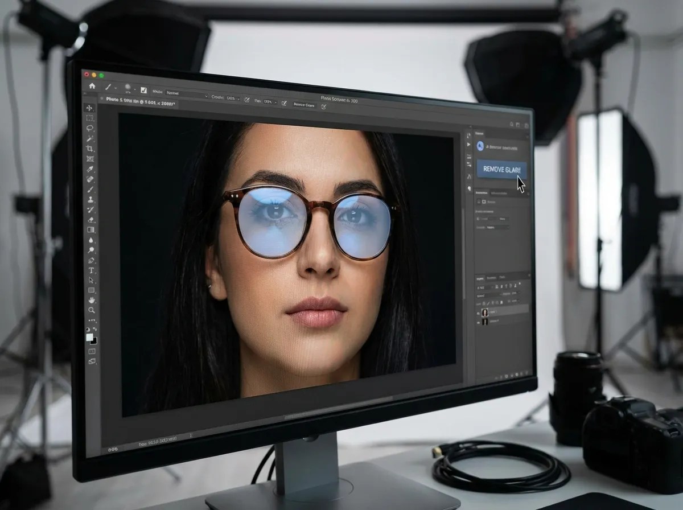Select the Blur tool
This screenshot has width=683, height=510.
click(x=90, y=240)
